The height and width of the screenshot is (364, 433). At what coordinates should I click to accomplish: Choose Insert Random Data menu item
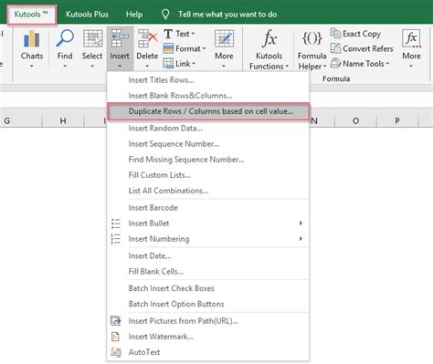[208, 128]
